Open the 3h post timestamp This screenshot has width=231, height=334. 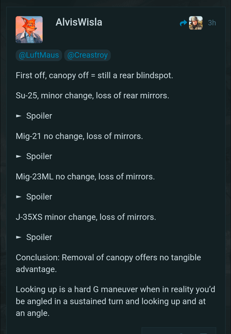pyautogui.click(x=212, y=23)
